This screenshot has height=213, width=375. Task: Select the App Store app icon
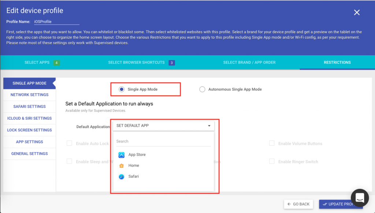(x=122, y=155)
